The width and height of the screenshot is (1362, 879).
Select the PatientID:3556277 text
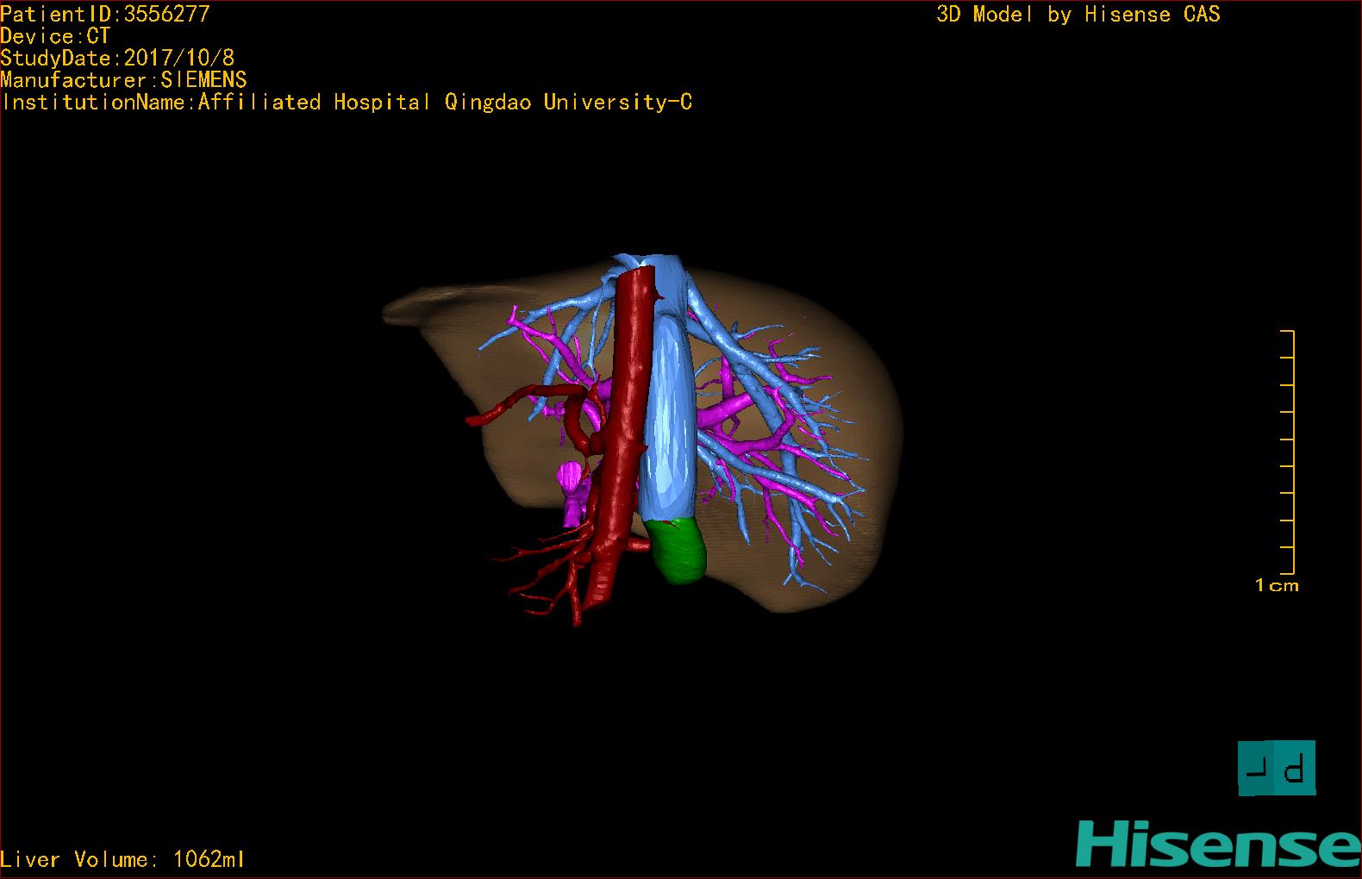[x=105, y=14]
